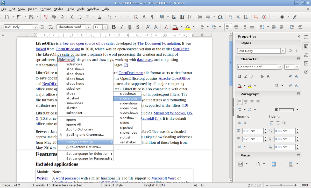Toggle bold formatting
This screenshot has width=311, height=188.
click(114, 27)
